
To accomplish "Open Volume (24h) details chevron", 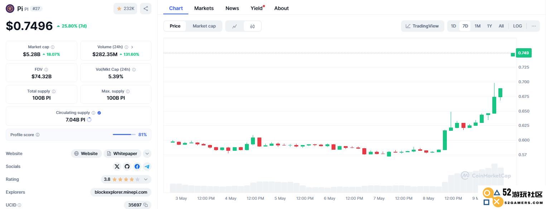I will [x=132, y=47].
